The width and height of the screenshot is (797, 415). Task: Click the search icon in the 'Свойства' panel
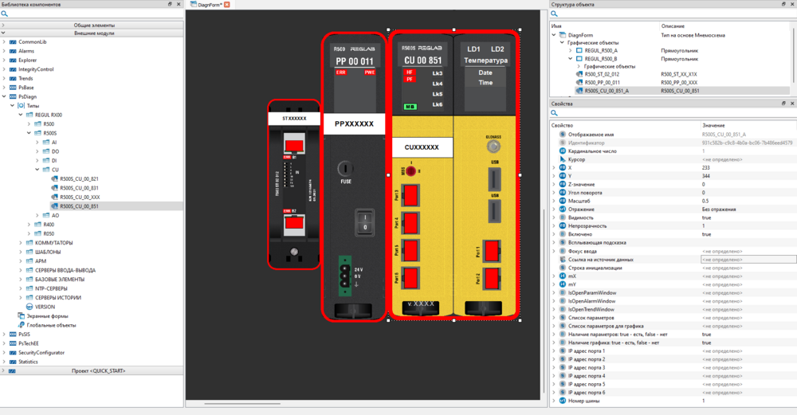click(555, 114)
